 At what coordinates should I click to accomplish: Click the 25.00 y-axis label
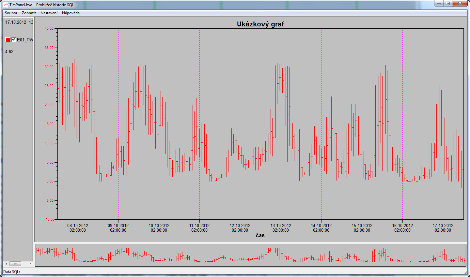49,86
